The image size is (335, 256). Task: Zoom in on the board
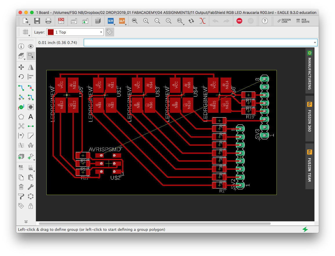[x=146, y=21]
